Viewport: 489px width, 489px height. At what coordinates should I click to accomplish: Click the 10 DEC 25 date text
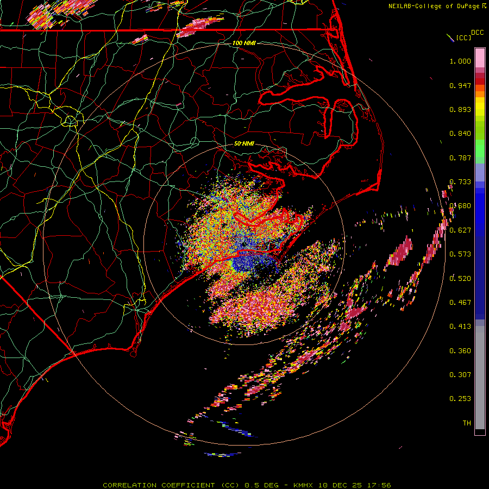[x=340, y=485]
